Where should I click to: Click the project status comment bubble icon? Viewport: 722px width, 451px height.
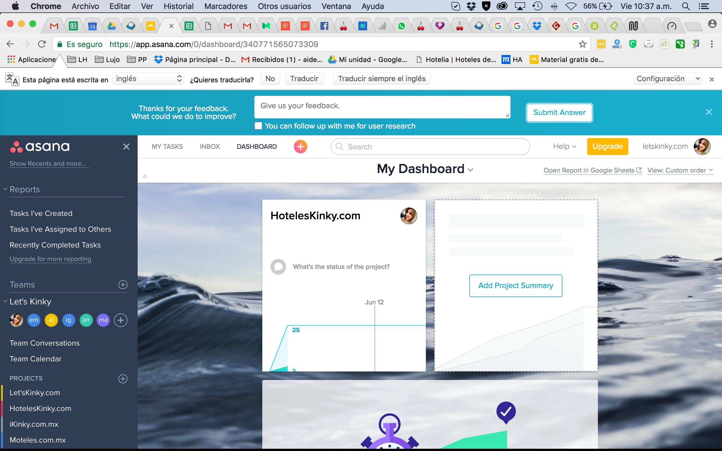[x=278, y=267]
